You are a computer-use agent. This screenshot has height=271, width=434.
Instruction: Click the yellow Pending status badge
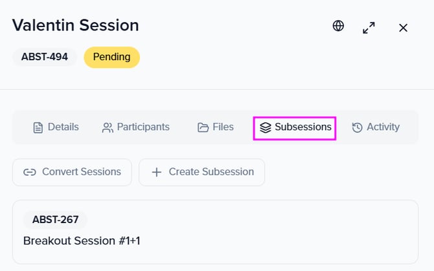111,57
